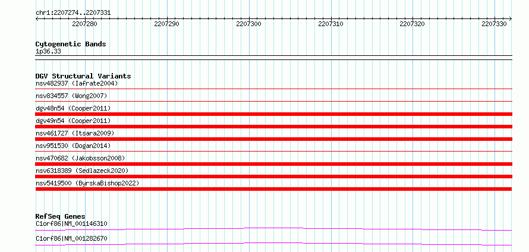529x252 pixels.
Task: Open variant dgv49n54 (Cooper2011)
Action: point(73,121)
